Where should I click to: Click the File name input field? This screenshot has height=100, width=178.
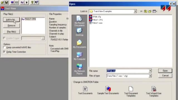click(128, 71)
